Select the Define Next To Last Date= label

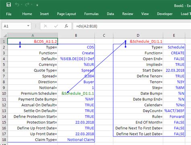pyautogui.click(x=138, y=134)
